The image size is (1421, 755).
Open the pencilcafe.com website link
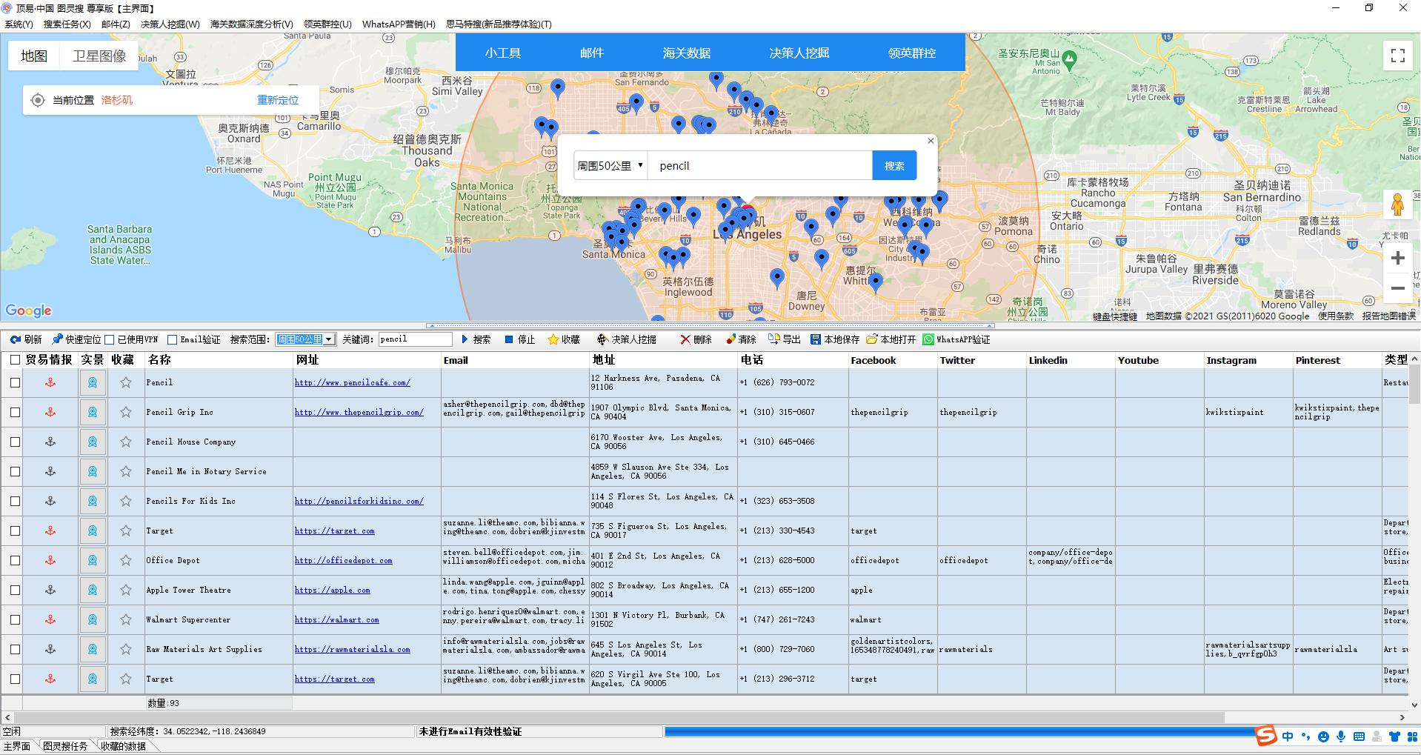pos(352,382)
